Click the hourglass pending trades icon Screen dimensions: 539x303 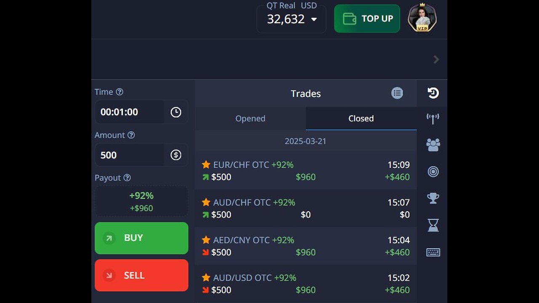[433, 225]
